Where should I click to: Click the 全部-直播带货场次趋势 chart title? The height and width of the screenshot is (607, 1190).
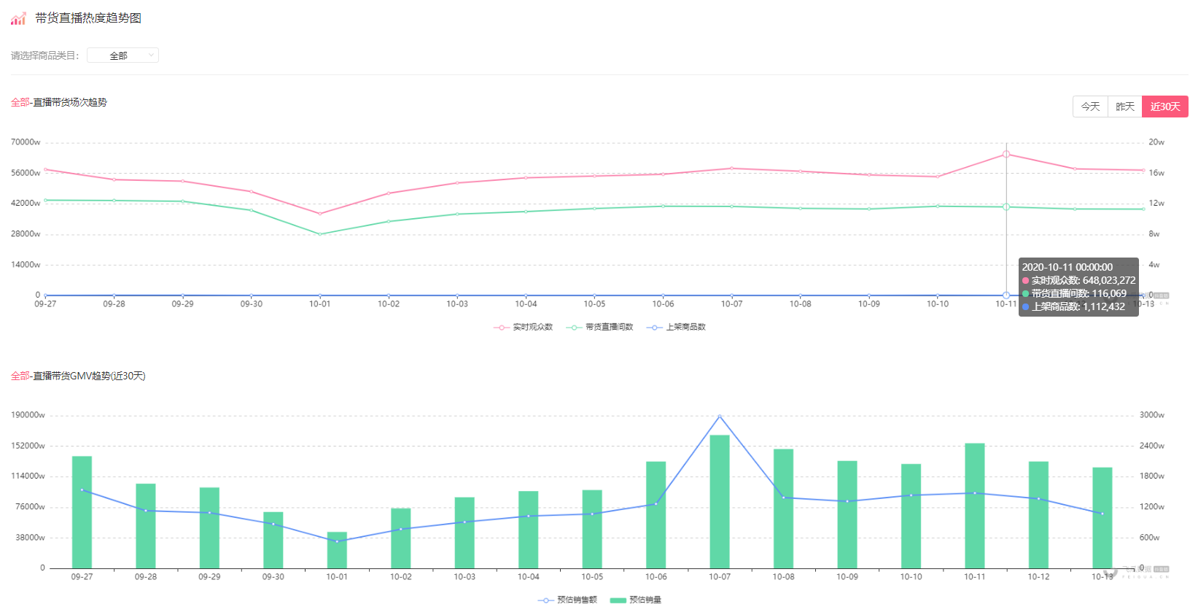coord(59,102)
